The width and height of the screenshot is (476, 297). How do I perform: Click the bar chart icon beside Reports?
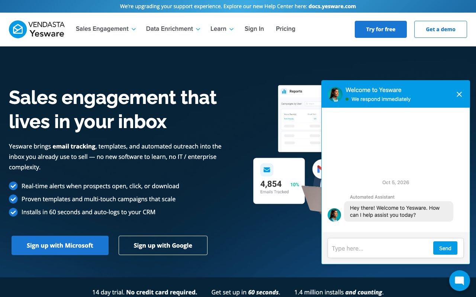[x=284, y=91]
